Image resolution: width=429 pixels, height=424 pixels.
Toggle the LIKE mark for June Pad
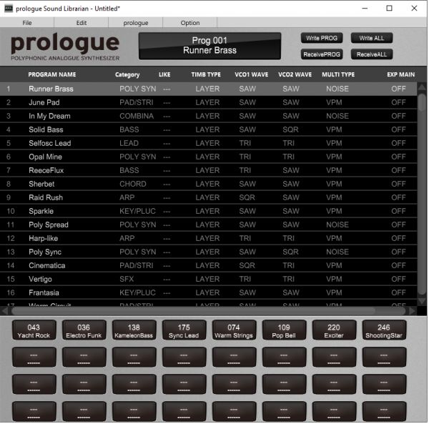click(x=167, y=102)
